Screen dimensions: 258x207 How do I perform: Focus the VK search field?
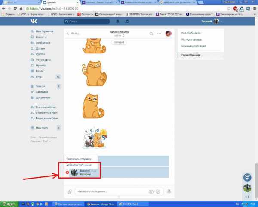(x=87, y=22)
